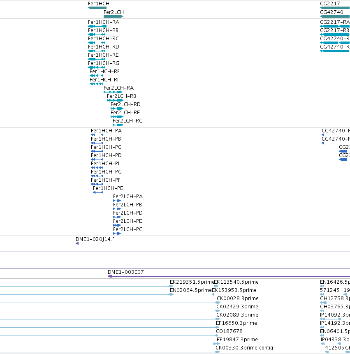The width and height of the screenshot is (350, 354).
Task: Select the Fer1HCH gene label
Action: [x=99, y=4]
